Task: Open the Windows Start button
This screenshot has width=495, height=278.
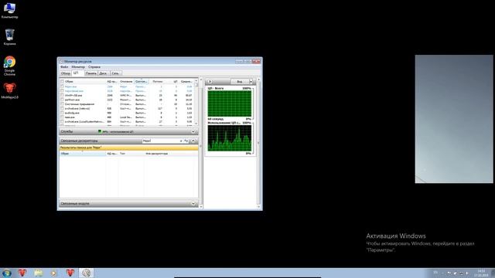Action: pyautogui.click(x=7, y=273)
